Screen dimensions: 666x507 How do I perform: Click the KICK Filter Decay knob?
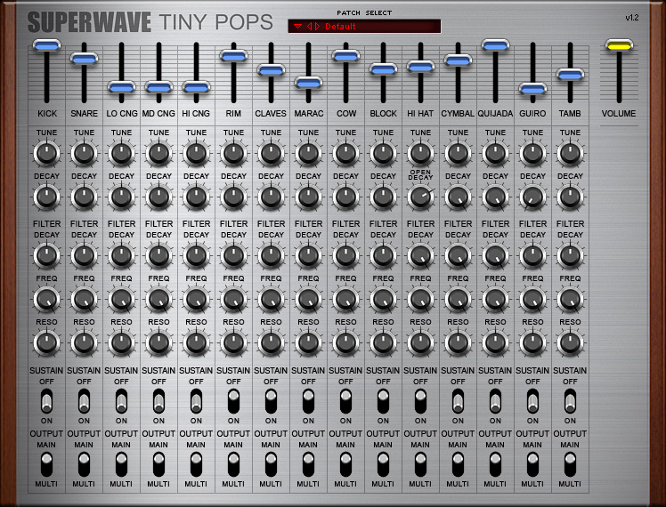[46, 255]
